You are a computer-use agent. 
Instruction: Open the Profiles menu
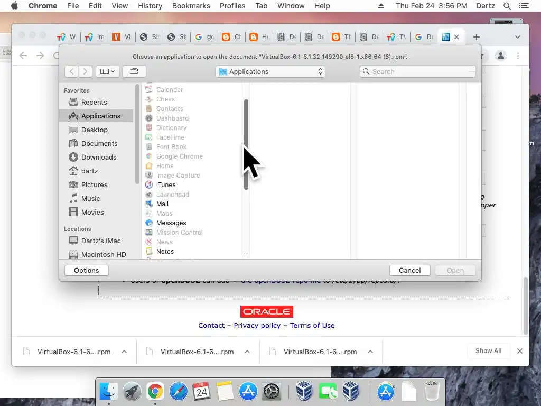pos(232,6)
